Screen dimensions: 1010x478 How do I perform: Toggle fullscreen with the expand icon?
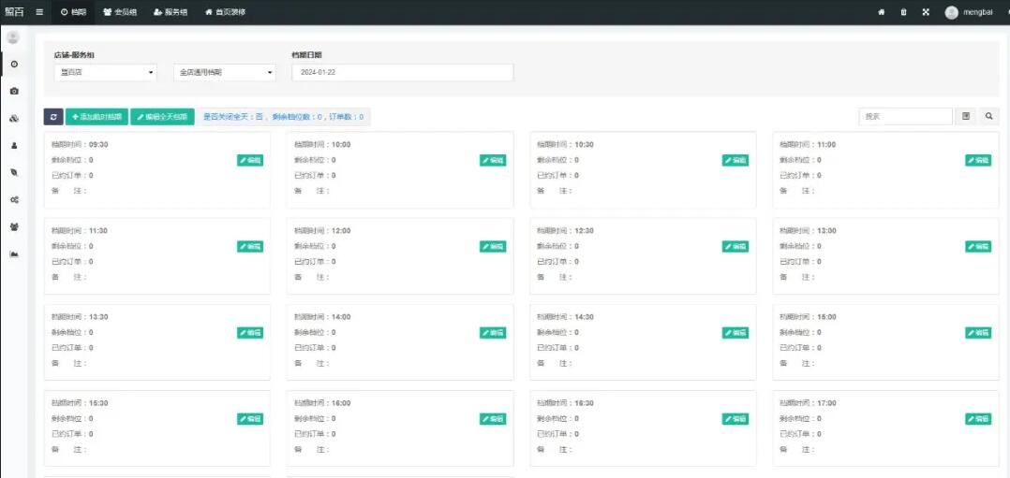926,12
